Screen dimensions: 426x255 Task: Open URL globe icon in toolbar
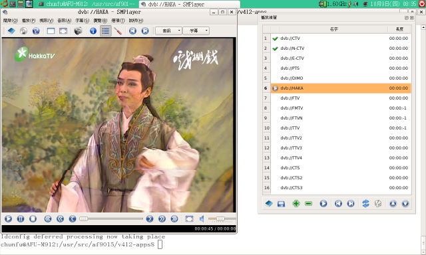tap(36, 31)
